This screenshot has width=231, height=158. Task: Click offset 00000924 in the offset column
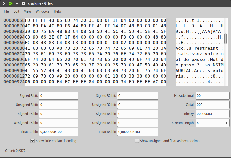tap(14, 82)
